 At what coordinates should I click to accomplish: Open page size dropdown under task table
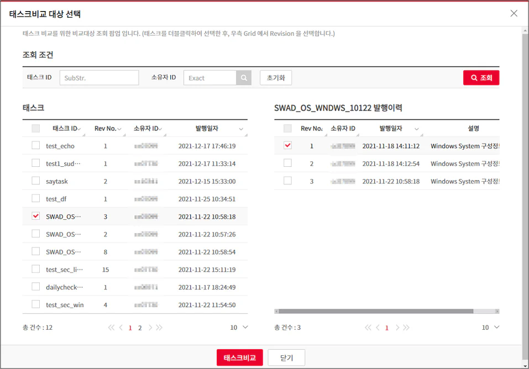(x=239, y=327)
